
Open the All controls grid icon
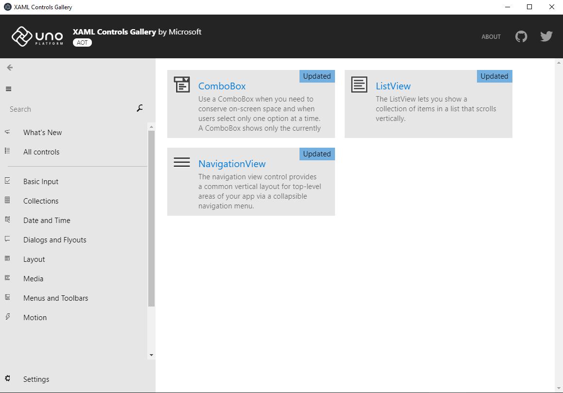coord(8,151)
